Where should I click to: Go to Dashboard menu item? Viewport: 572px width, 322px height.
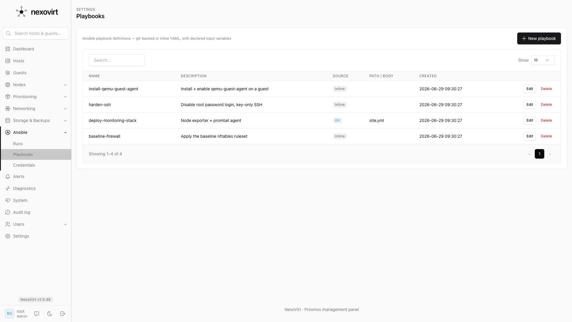click(x=35, y=49)
